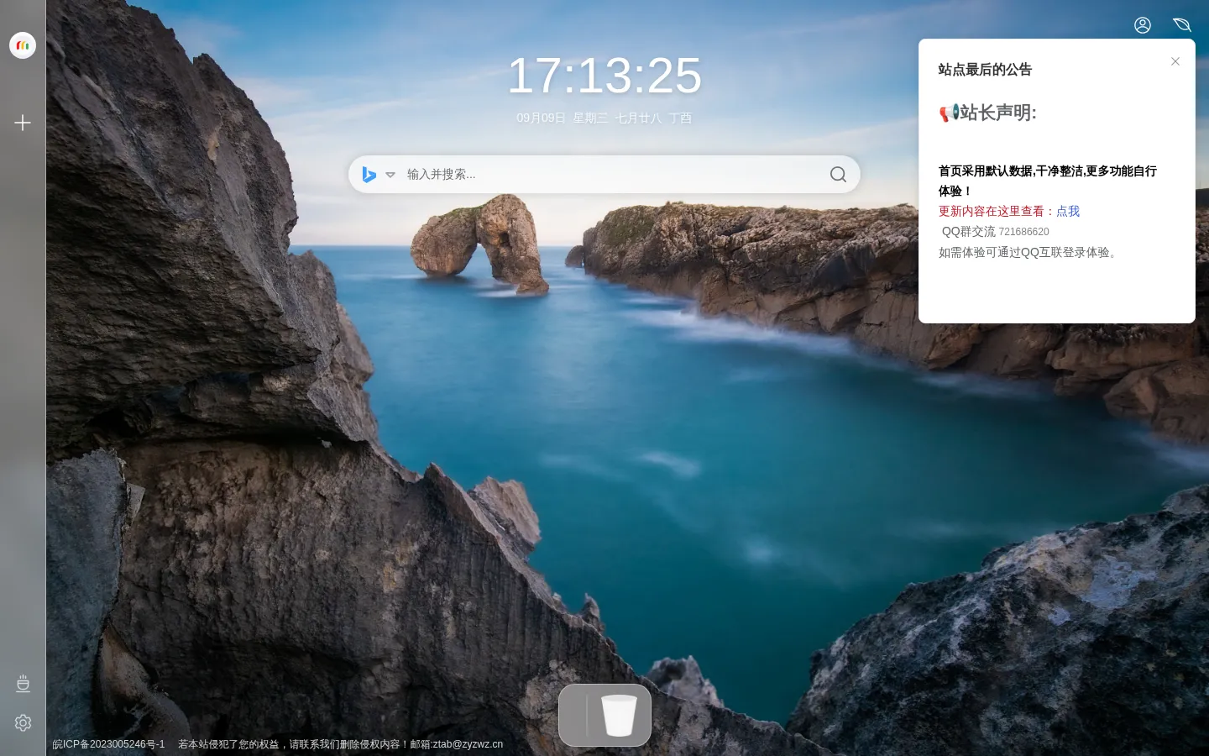
Task: Toggle minimalist mode with the leaf icon
Action: tap(1182, 25)
